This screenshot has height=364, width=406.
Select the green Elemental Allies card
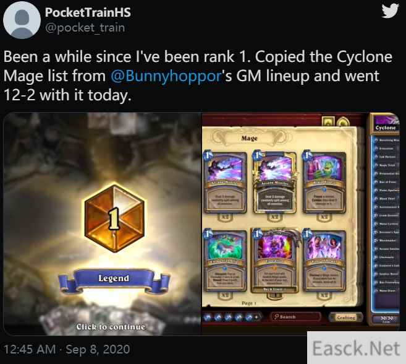[x=225, y=260]
